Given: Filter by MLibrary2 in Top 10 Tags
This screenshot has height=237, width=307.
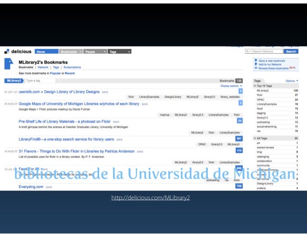Looking at the screenshot, I should (x=263, y=90).
